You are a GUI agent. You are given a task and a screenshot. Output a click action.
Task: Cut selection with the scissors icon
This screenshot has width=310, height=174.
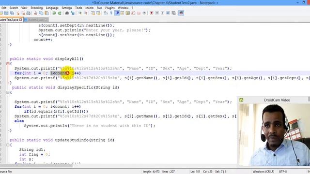35,13
